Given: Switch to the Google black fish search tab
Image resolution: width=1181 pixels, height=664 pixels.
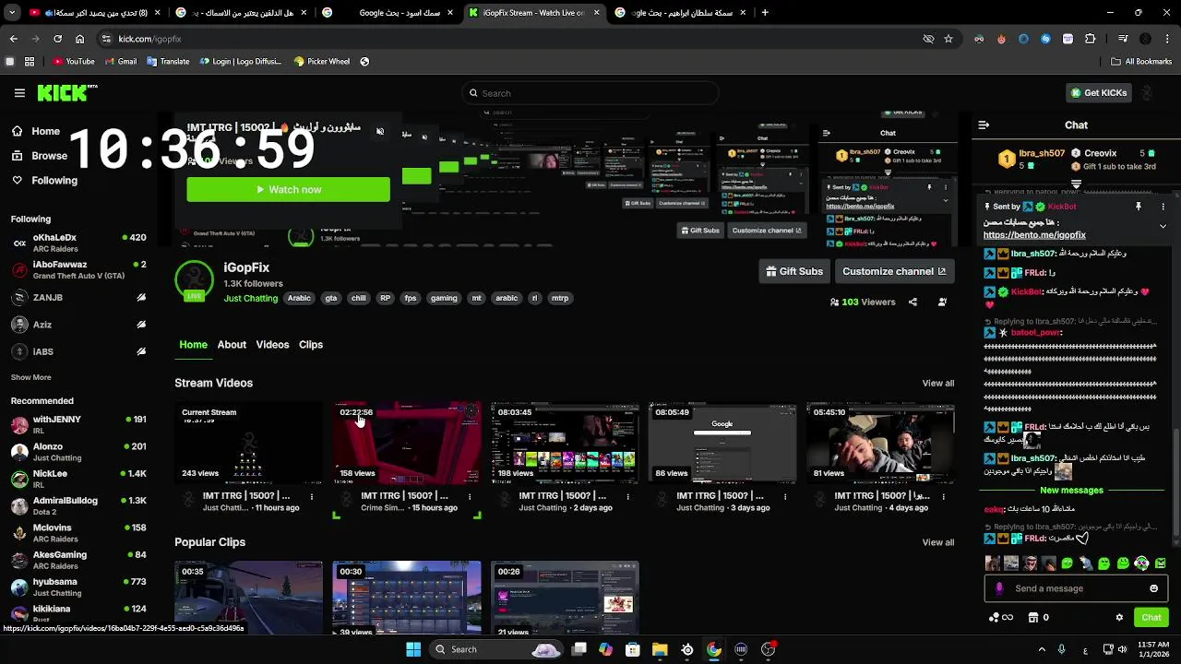Looking at the screenshot, I should coord(388,13).
